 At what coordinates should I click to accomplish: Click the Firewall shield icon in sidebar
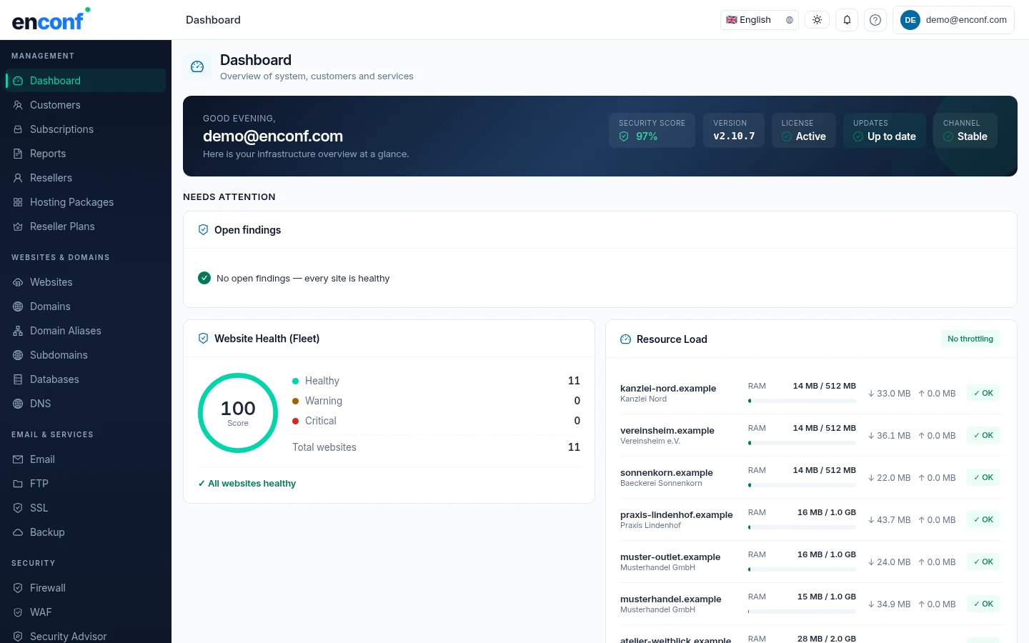pos(18,588)
